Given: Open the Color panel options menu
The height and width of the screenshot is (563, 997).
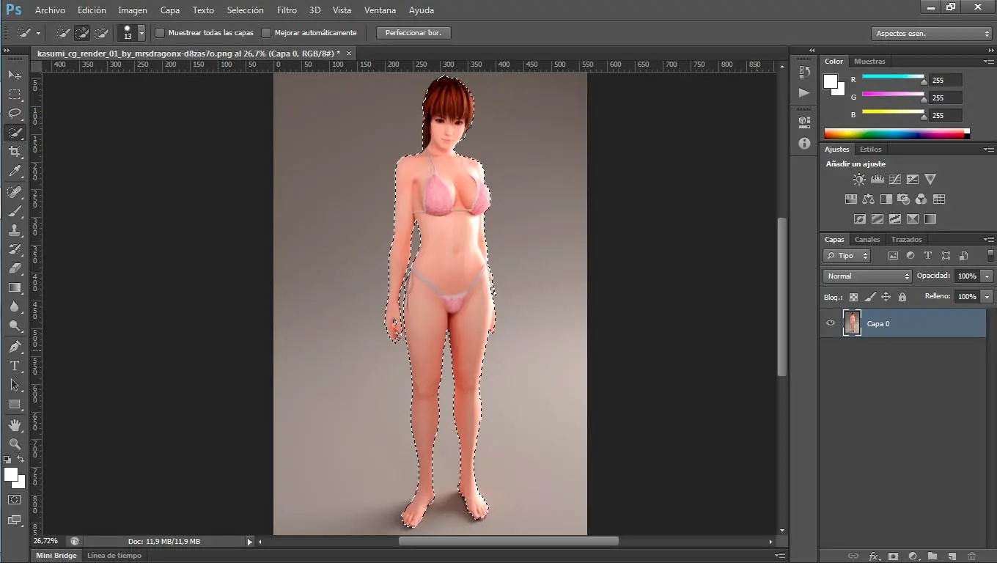Looking at the screenshot, I should (989, 62).
